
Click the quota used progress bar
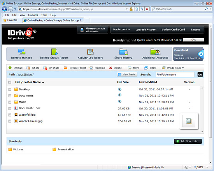pyautogui.click(x=194, y=40)
